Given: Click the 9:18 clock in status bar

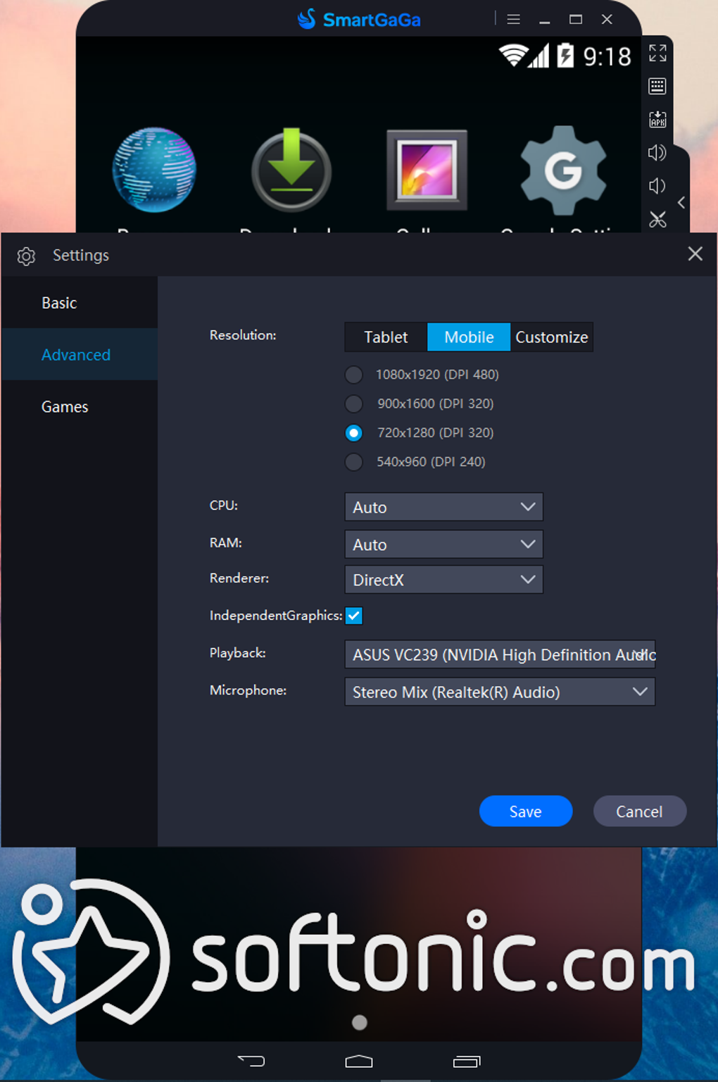Looking at the screenshot, I should coord(607,56).
